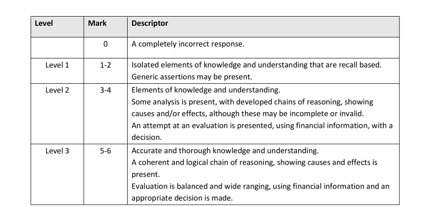Select the mark "0" cell
The image size is (434, 207).
pos(106,45)
